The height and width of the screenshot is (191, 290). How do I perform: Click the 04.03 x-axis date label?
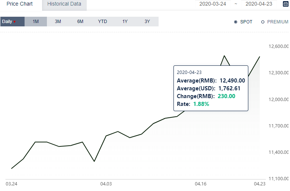(x=106, y=184)
